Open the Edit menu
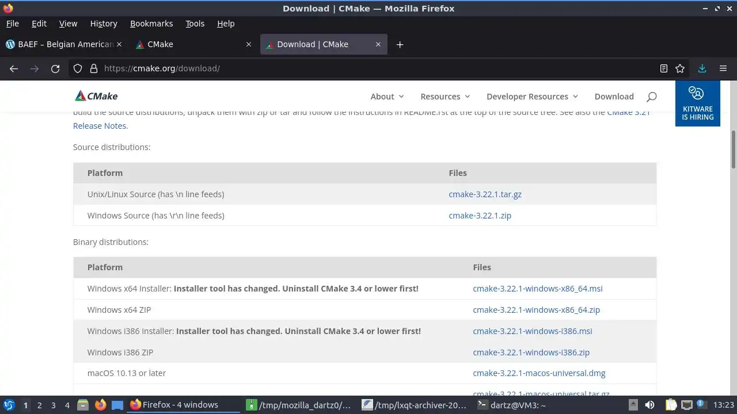The width and height of the screenshot is (737, 414). 39,24
